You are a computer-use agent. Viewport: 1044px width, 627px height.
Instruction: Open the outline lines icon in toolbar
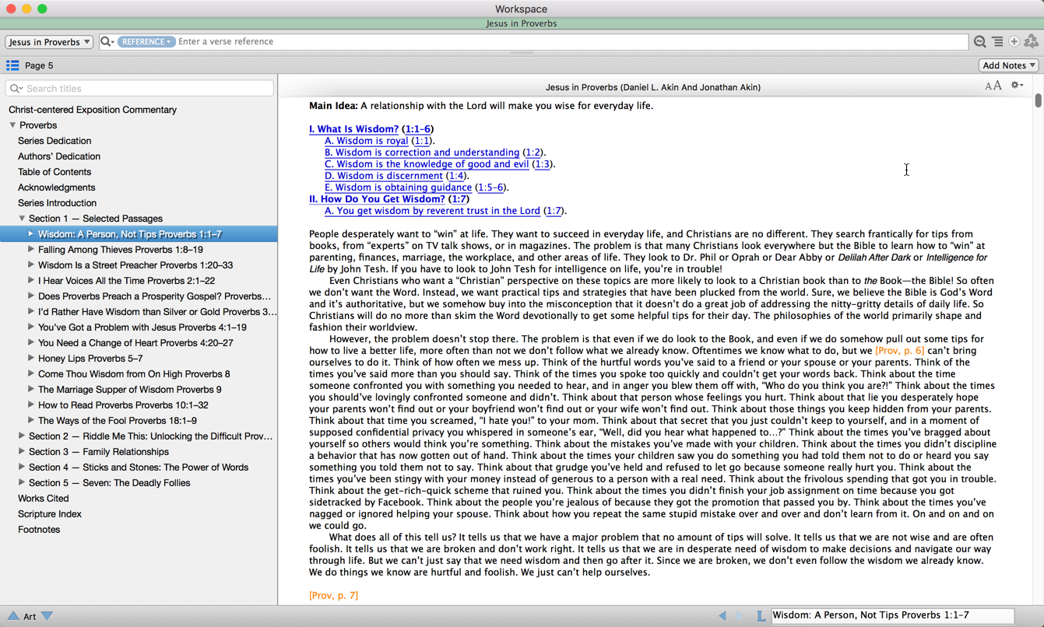tap(997, 42)
